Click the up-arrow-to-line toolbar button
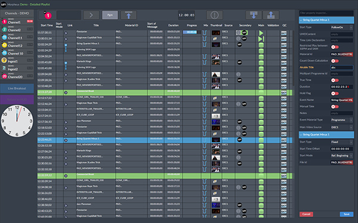358x223 pixels. 128,15
